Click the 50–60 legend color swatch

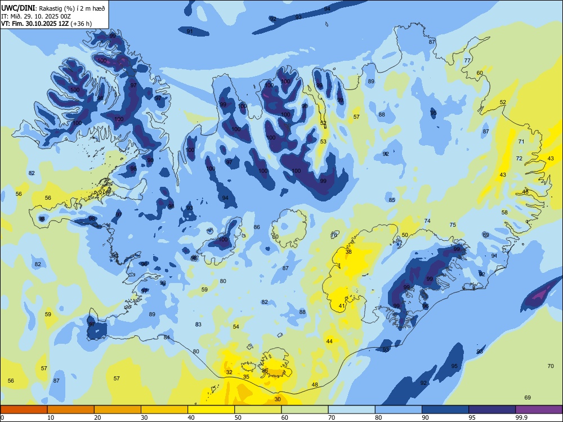(x=258, y=410)
